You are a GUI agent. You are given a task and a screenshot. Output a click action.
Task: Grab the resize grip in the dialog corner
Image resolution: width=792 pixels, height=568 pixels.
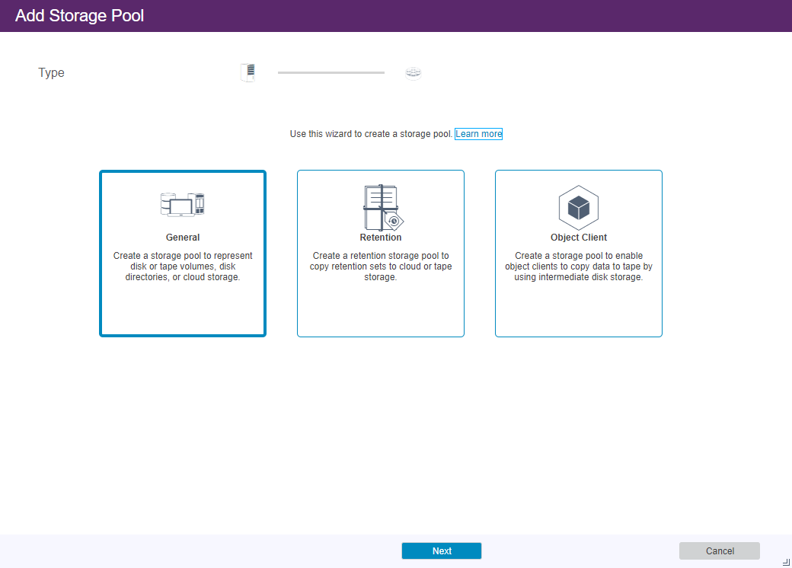point(786,561)
